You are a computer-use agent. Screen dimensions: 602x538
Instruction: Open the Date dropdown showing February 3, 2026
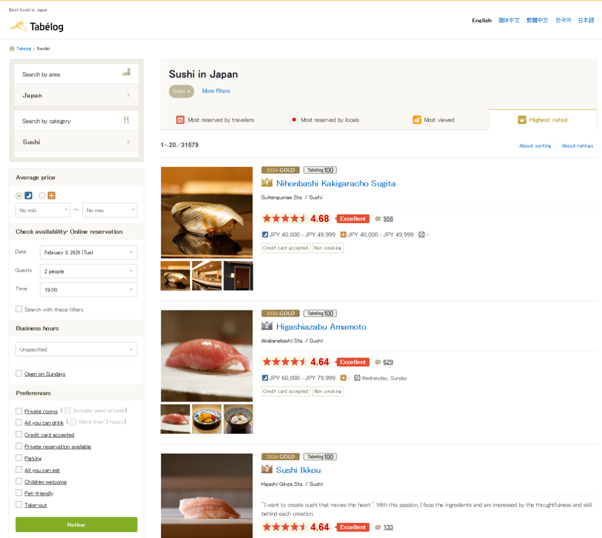pyautogui.click(x=88, y=252)
